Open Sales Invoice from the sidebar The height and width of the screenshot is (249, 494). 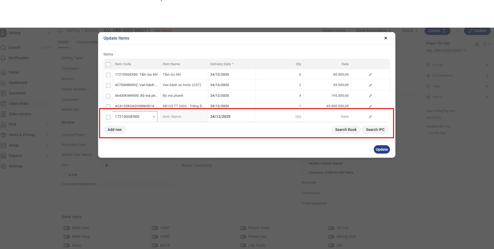[x=20, y=114]
